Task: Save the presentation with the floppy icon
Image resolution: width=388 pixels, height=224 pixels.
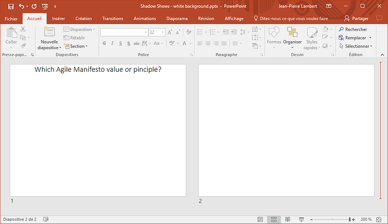Action: (11, 6)
